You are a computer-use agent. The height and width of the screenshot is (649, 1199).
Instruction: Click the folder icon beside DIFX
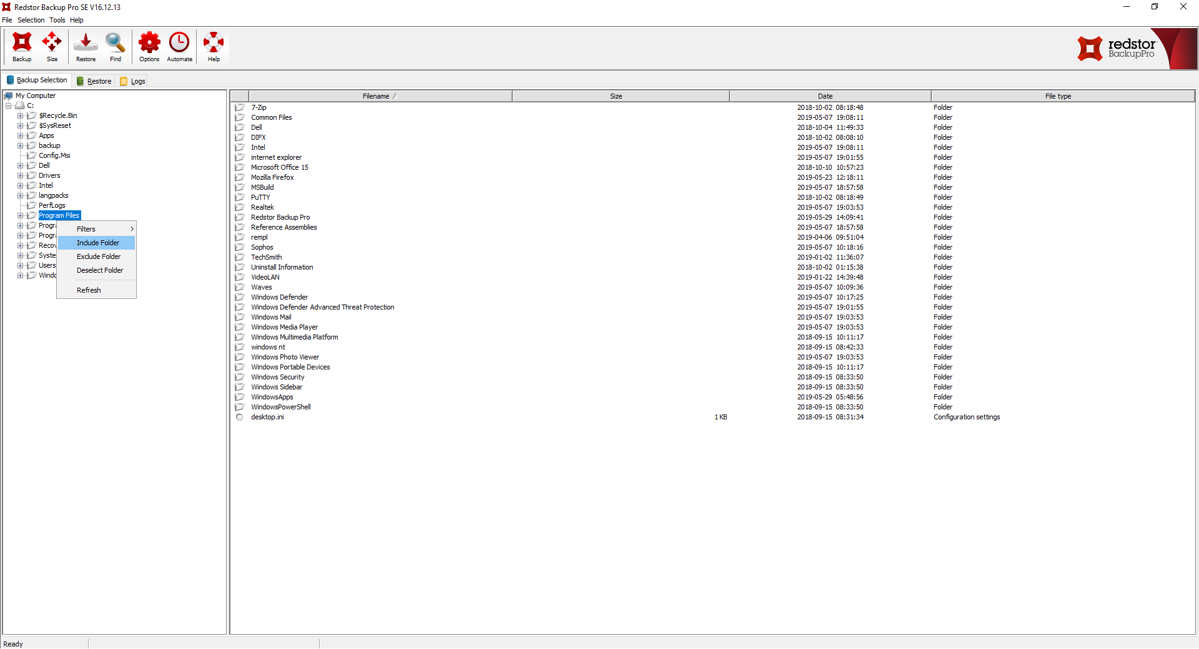click(x=239, y=137)
